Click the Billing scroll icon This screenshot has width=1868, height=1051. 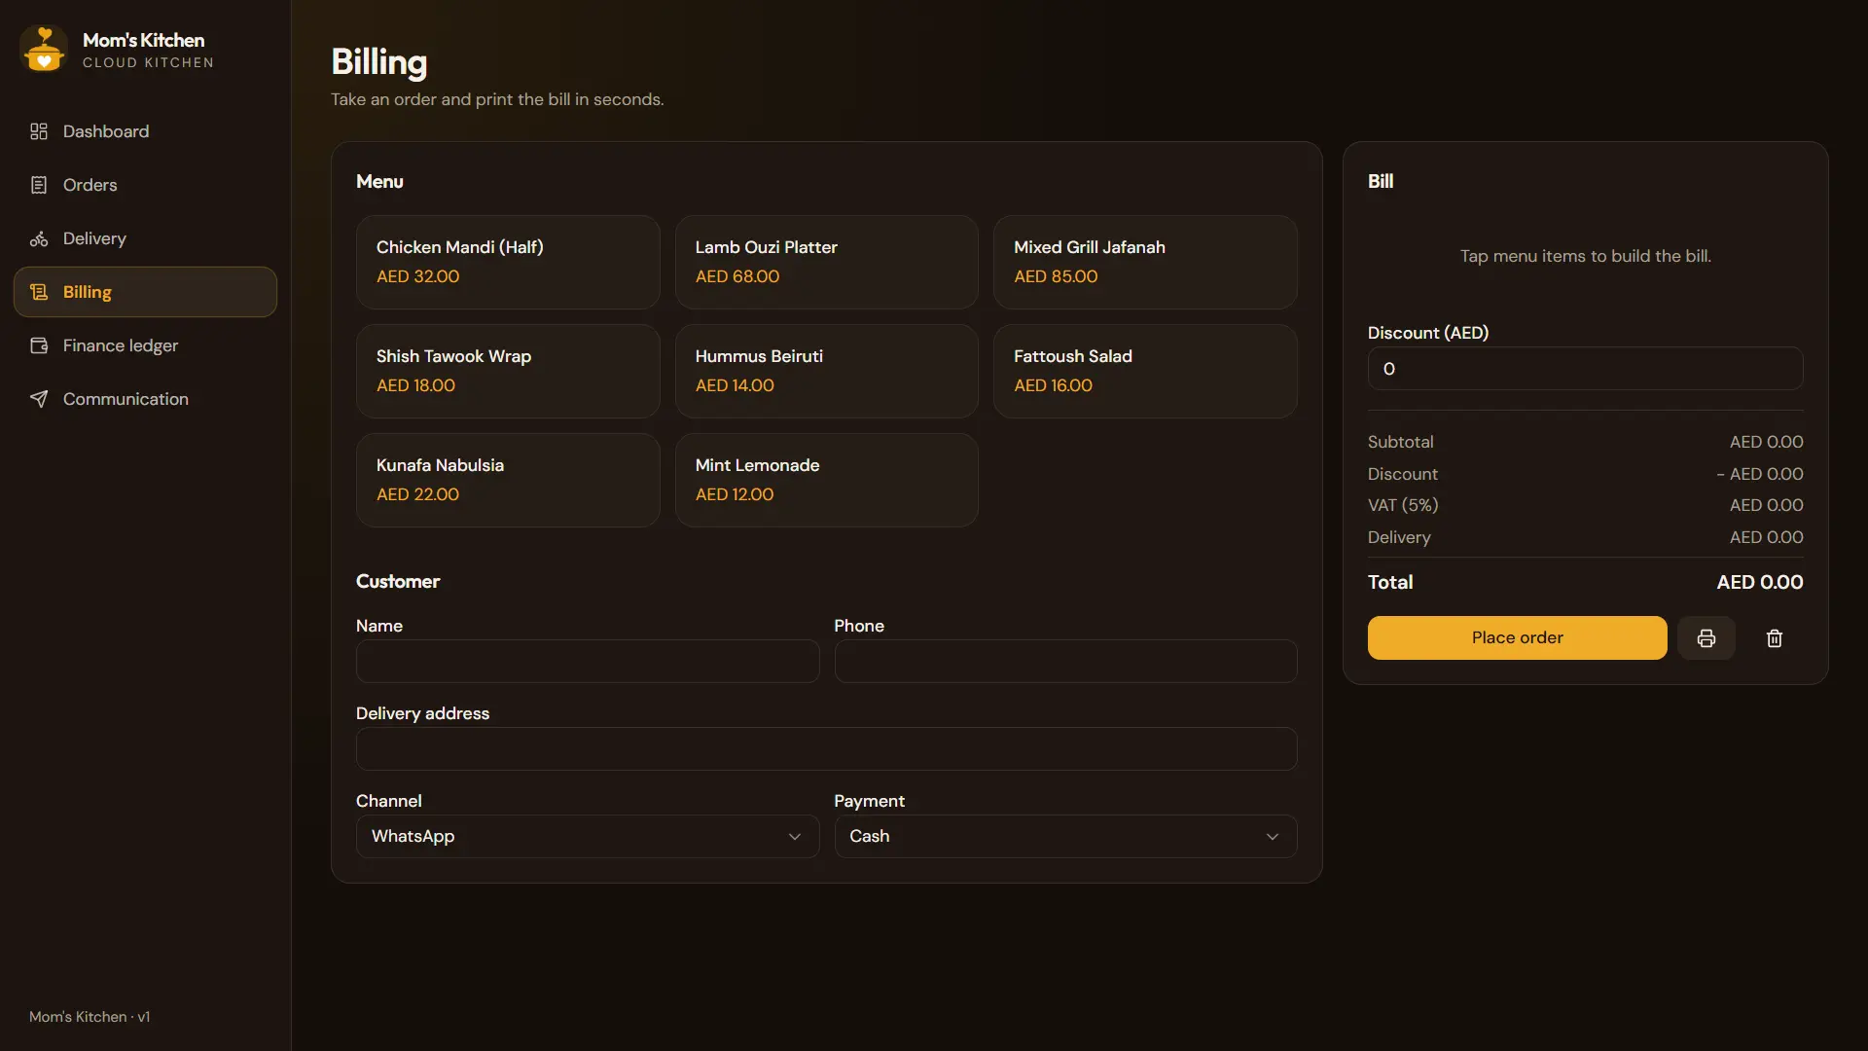point(39,292)
